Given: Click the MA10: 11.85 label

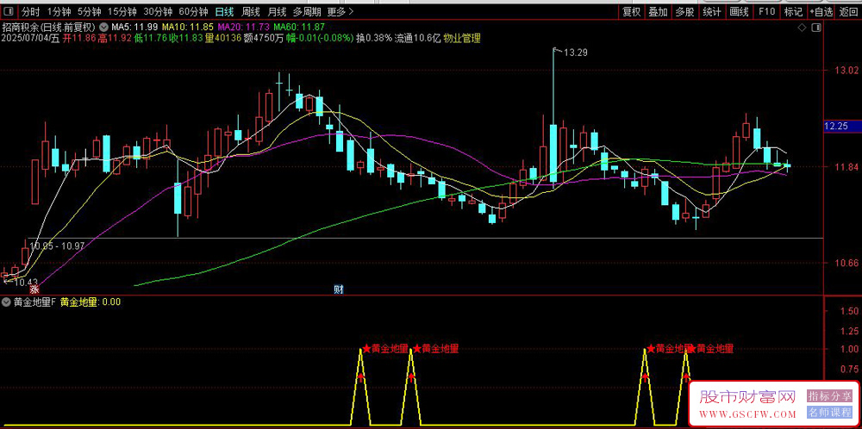Looking at the screenshot, I should coord(189,27).
